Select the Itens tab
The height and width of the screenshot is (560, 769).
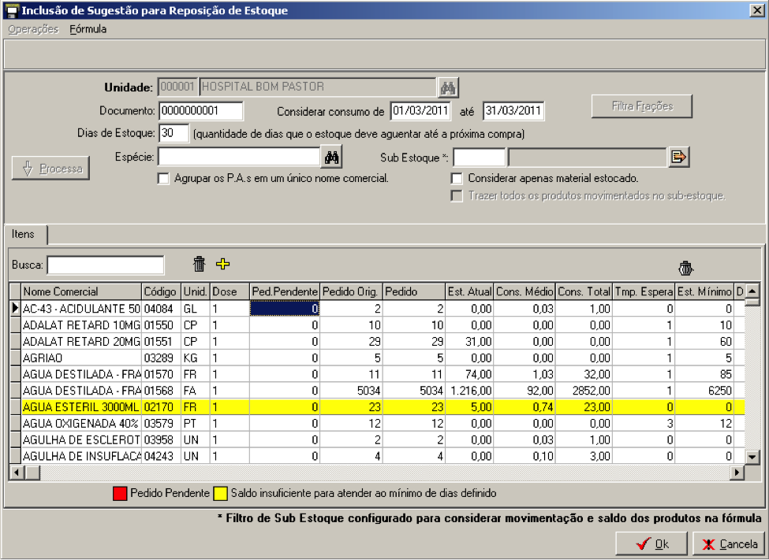(x=23, y=234)
